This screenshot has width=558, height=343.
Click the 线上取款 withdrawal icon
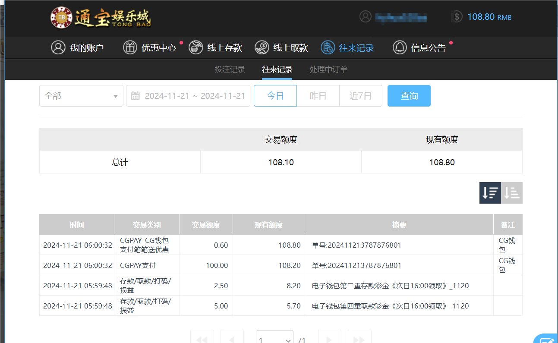click(262, 47)
